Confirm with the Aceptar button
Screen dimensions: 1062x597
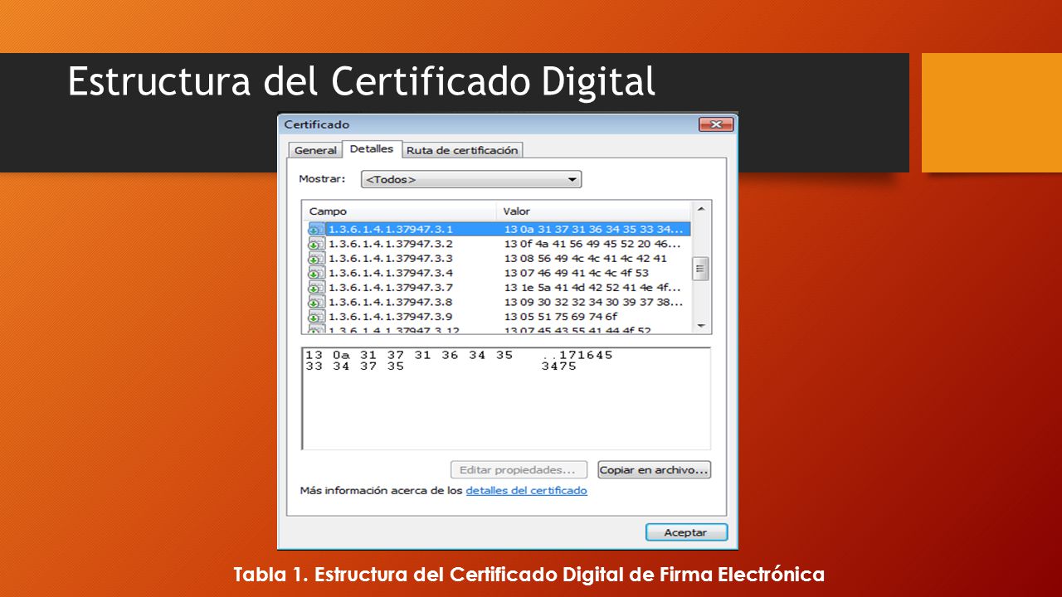[x=686, y=532]
